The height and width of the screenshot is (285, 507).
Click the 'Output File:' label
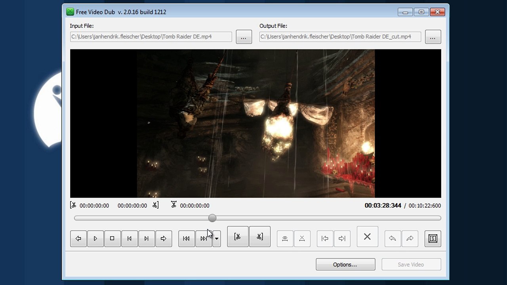[x=273, y=26]
